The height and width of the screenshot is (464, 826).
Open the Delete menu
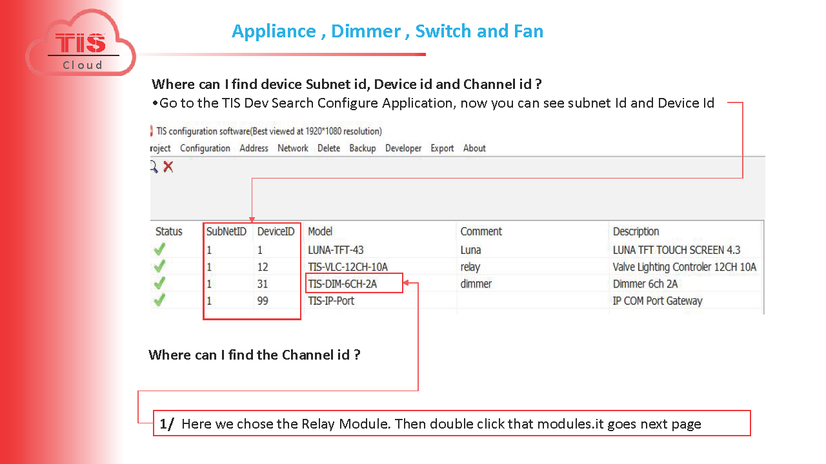pyautogui.click(x=328, y=148)
